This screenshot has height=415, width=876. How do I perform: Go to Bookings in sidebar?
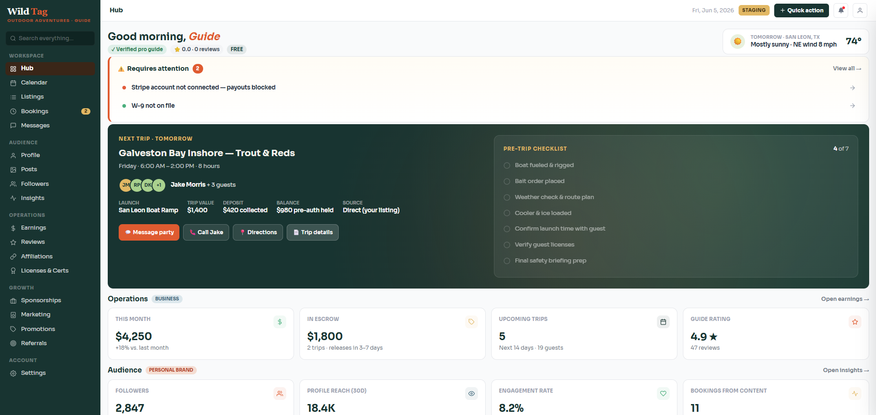point(50,111)
